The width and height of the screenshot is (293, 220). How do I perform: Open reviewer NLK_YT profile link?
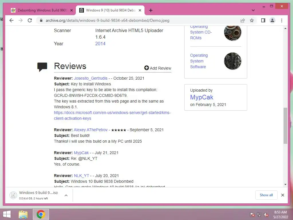click(82, 176)
